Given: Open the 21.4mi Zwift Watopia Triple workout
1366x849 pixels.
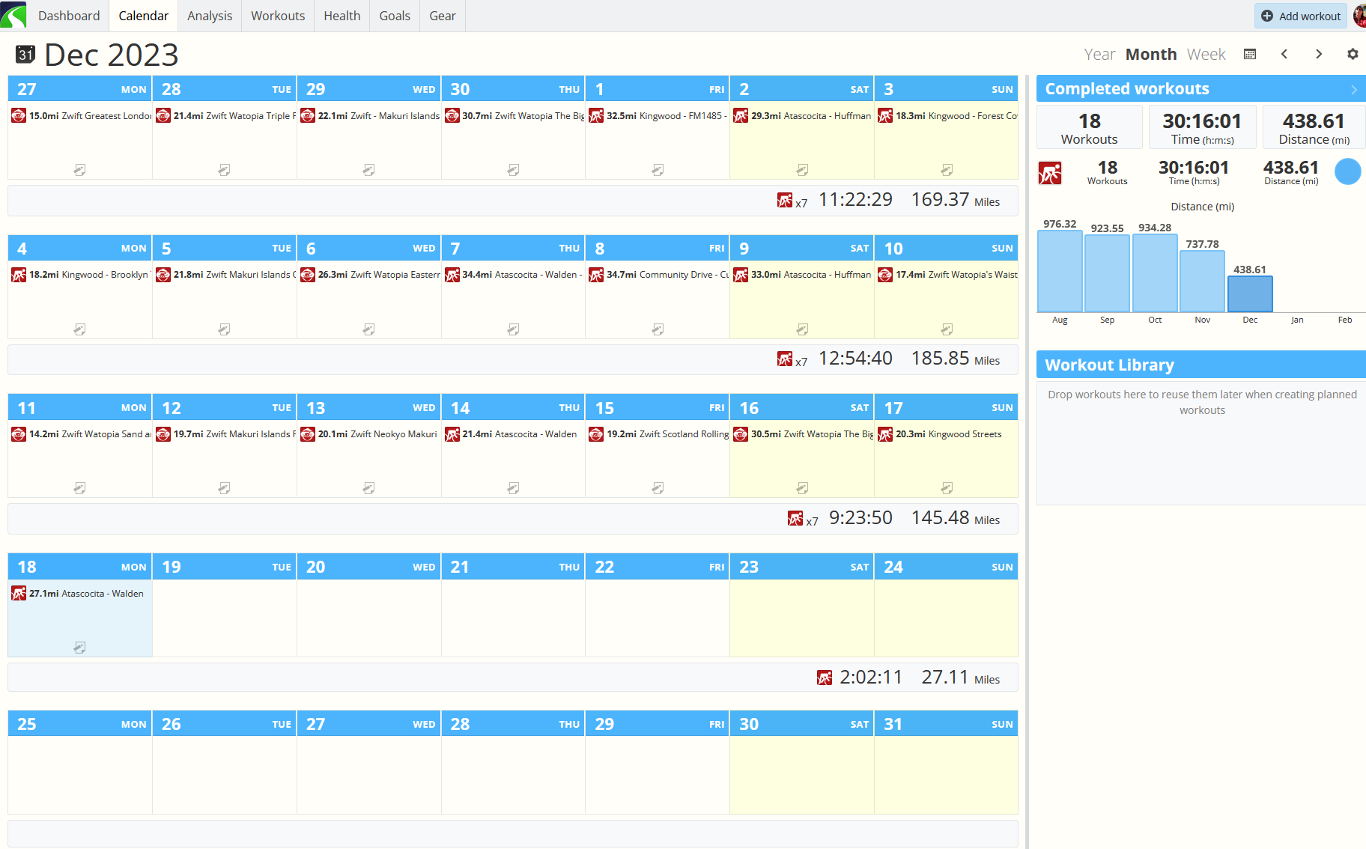Looking at the screenshot, I should click(225, 116).
